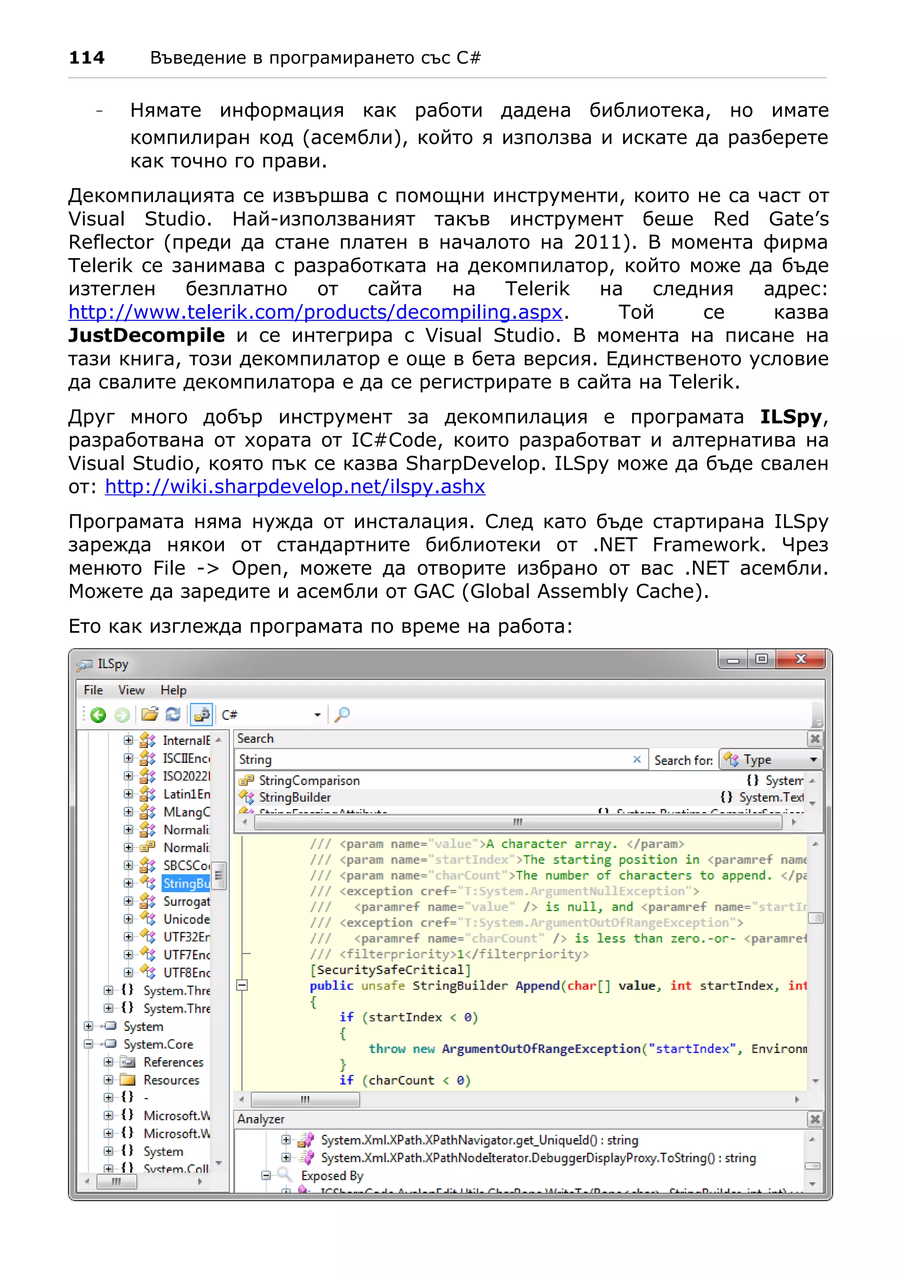The width and height of the screenshot is (897, 1277).
Task: Close the Search panel
Action: pyautogui.click(x=815, y=738)
